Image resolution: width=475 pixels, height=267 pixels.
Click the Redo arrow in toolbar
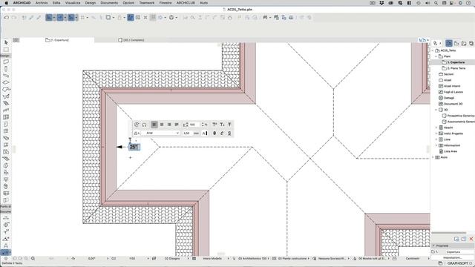tap(14, 18)
